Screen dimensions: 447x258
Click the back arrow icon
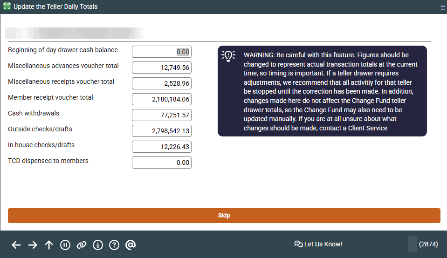16,244
